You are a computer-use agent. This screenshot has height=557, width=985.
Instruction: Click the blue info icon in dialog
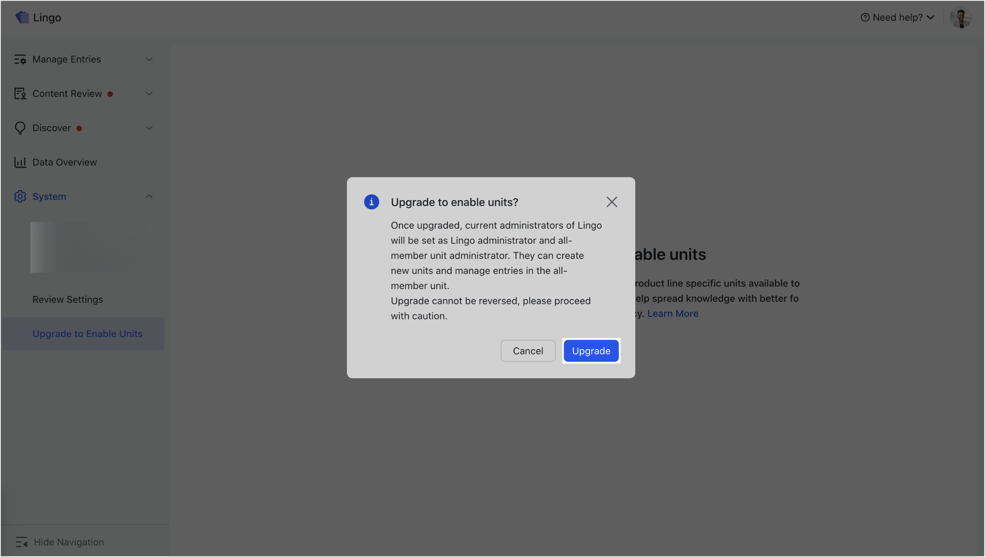pyautogui.click(x=371, y=202)
